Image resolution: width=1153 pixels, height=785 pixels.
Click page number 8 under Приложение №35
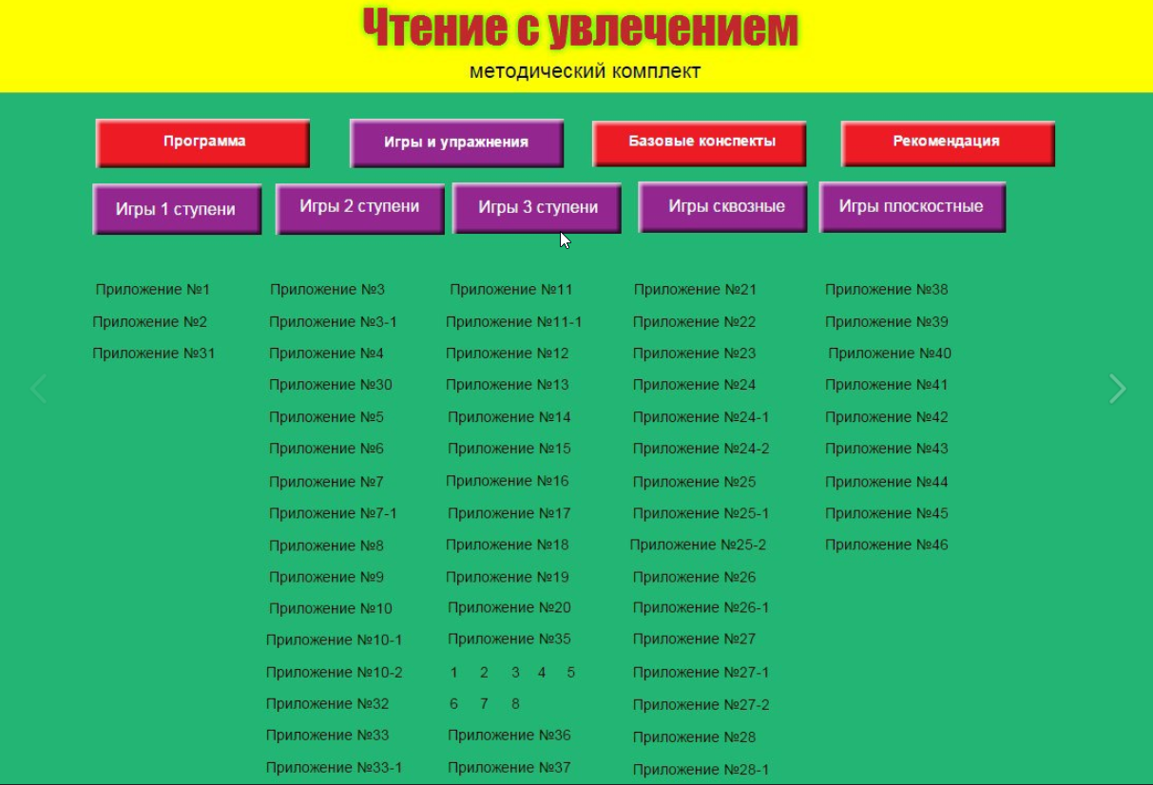[515, 704]
